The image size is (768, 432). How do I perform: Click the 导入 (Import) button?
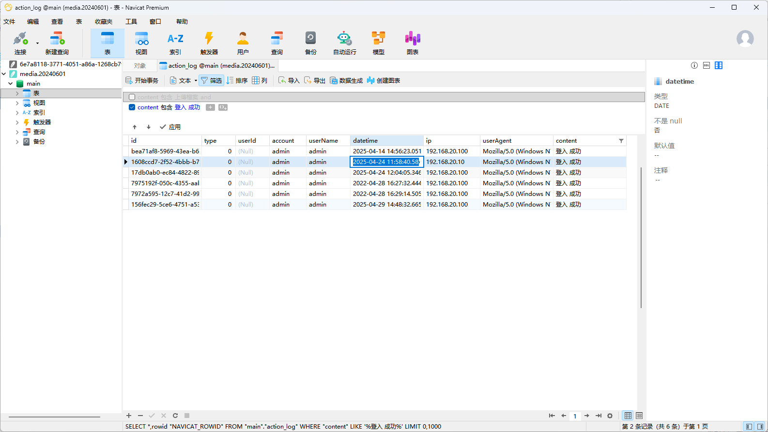click(289, 80)
